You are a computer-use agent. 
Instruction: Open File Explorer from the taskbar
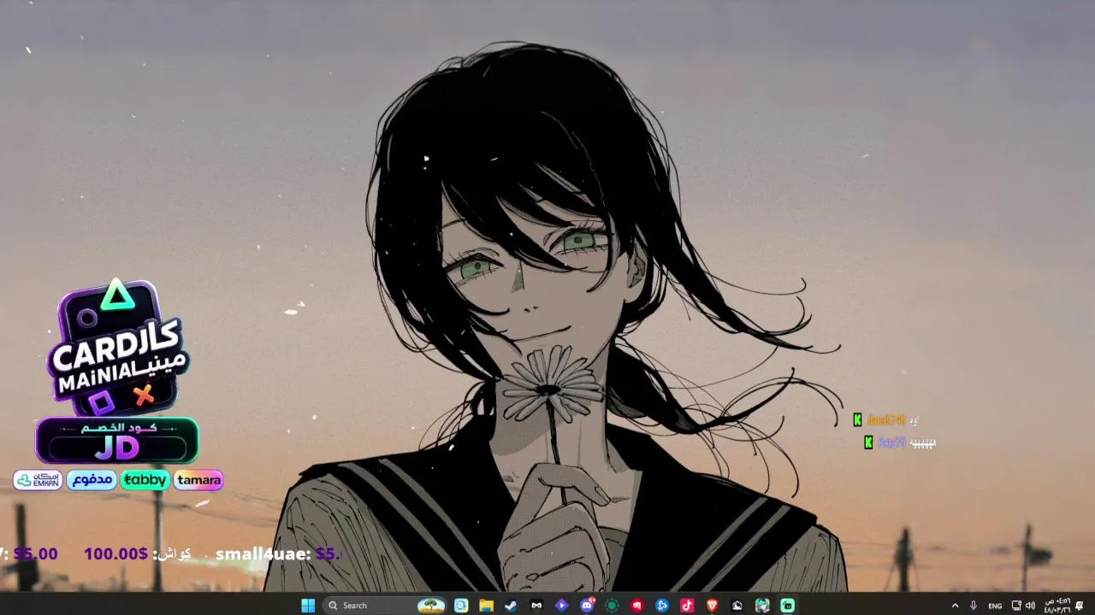tap(486, 606)
